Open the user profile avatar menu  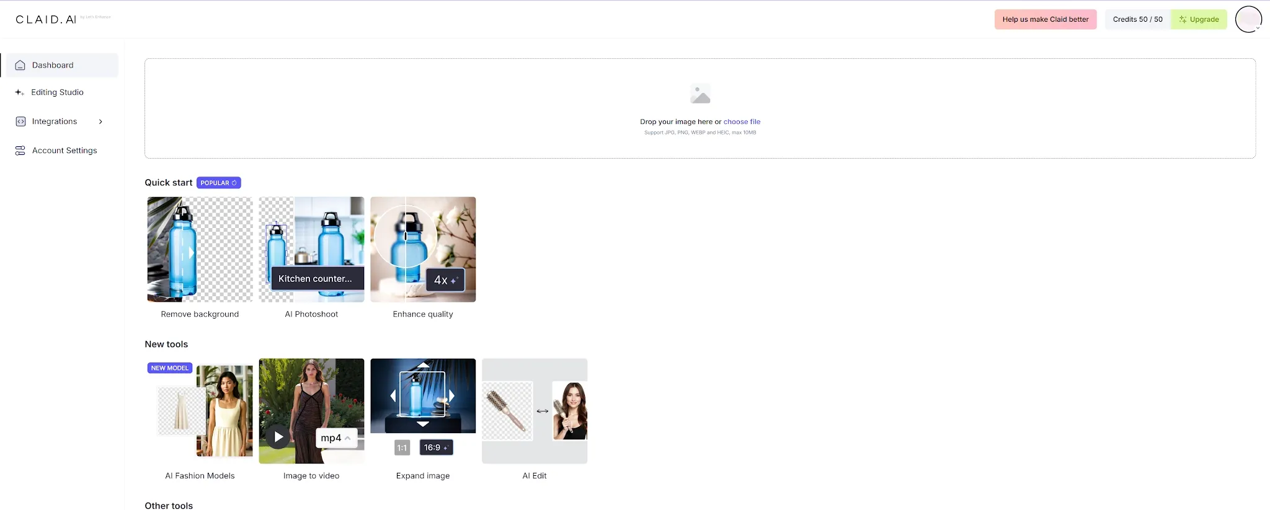tap(1248, 19)
